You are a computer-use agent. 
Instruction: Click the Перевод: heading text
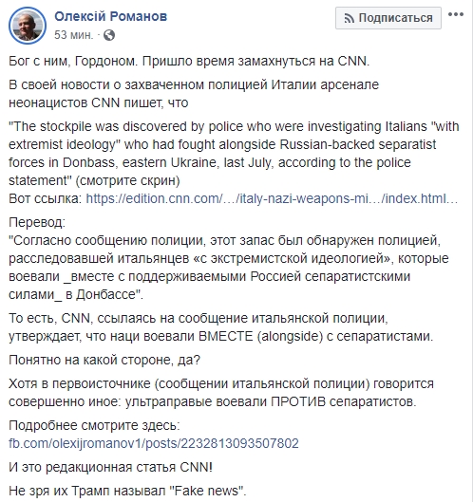pos(37,222)
